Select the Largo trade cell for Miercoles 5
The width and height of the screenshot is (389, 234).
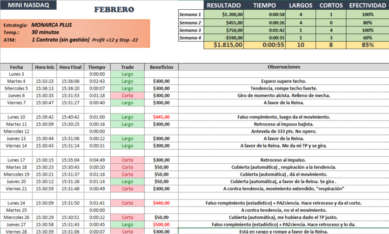click(128, 88)
